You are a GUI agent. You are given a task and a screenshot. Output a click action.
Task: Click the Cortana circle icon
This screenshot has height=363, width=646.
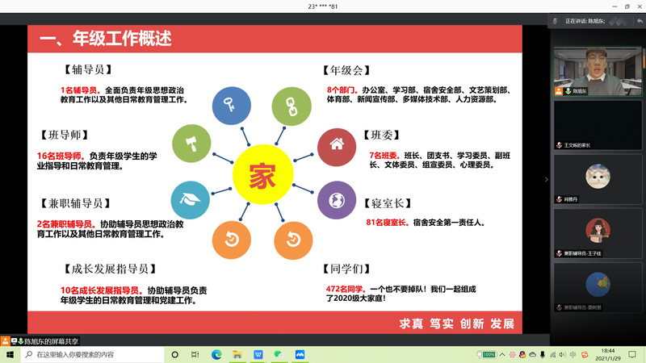click(175, 355)
